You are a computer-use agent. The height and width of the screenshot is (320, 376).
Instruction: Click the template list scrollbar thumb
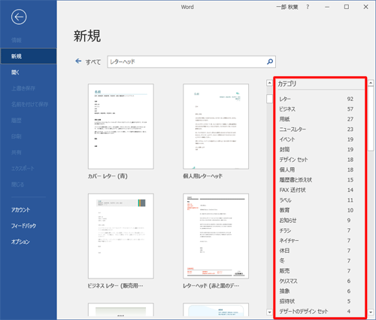point(269,99)
